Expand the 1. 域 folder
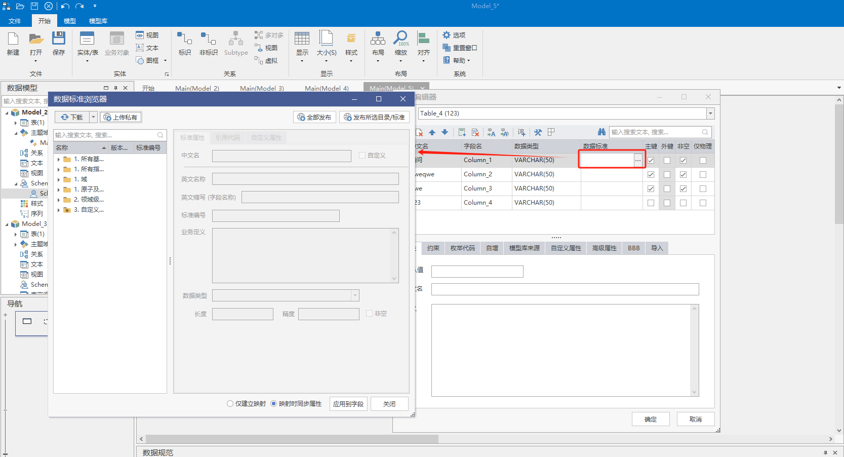This screenshot has height=457, width=844. coord(59,179)
